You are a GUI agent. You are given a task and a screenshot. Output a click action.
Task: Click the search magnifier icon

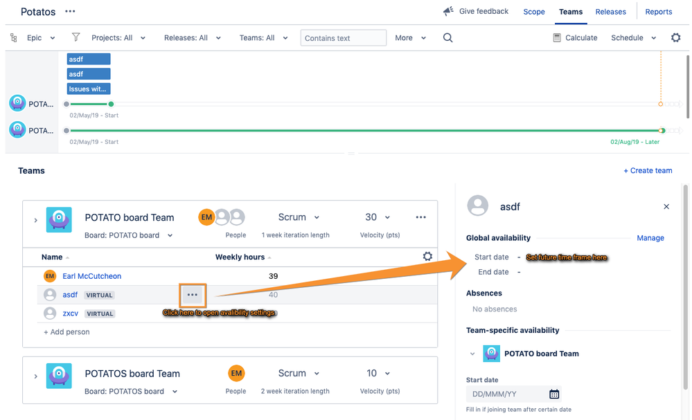(447, 38)
